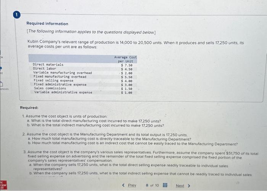Go to the Next question link

click(x=180, y=186)
